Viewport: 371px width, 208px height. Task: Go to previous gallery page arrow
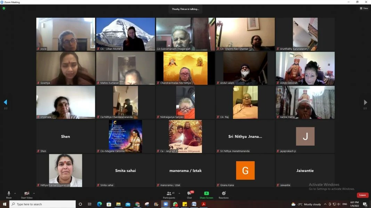(6, 102)
